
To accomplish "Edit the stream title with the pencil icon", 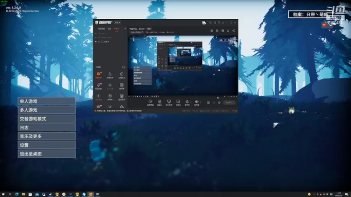I will (142, 32).
